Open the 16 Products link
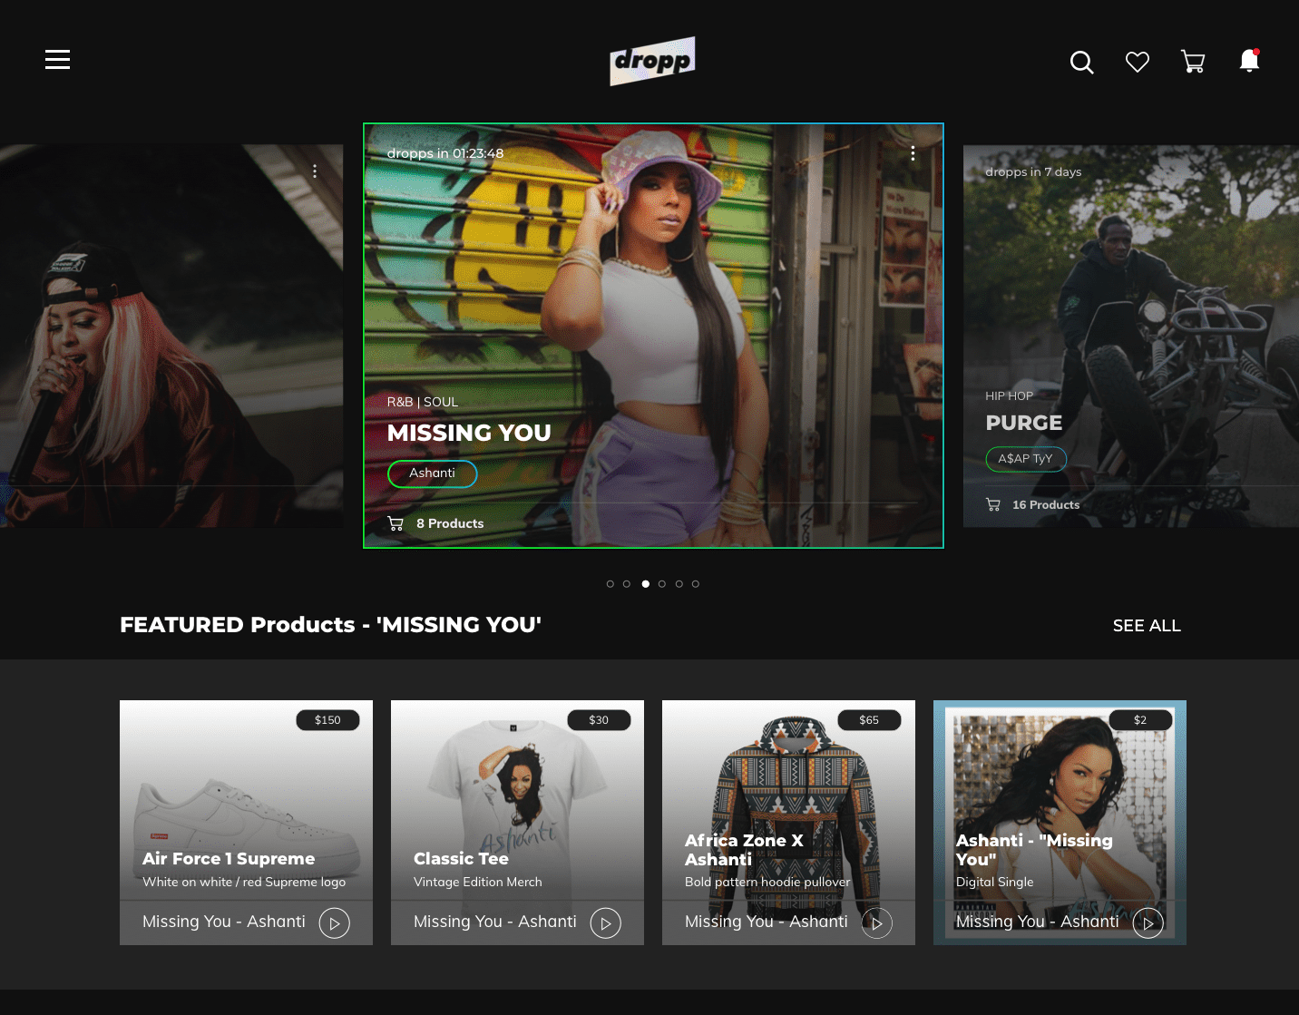The image size is (1299, 1015). click(1046, 504)
